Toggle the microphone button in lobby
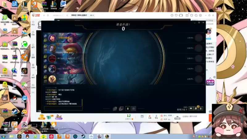 200,108
